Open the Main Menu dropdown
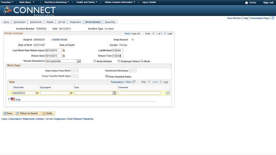 point(27,2)
